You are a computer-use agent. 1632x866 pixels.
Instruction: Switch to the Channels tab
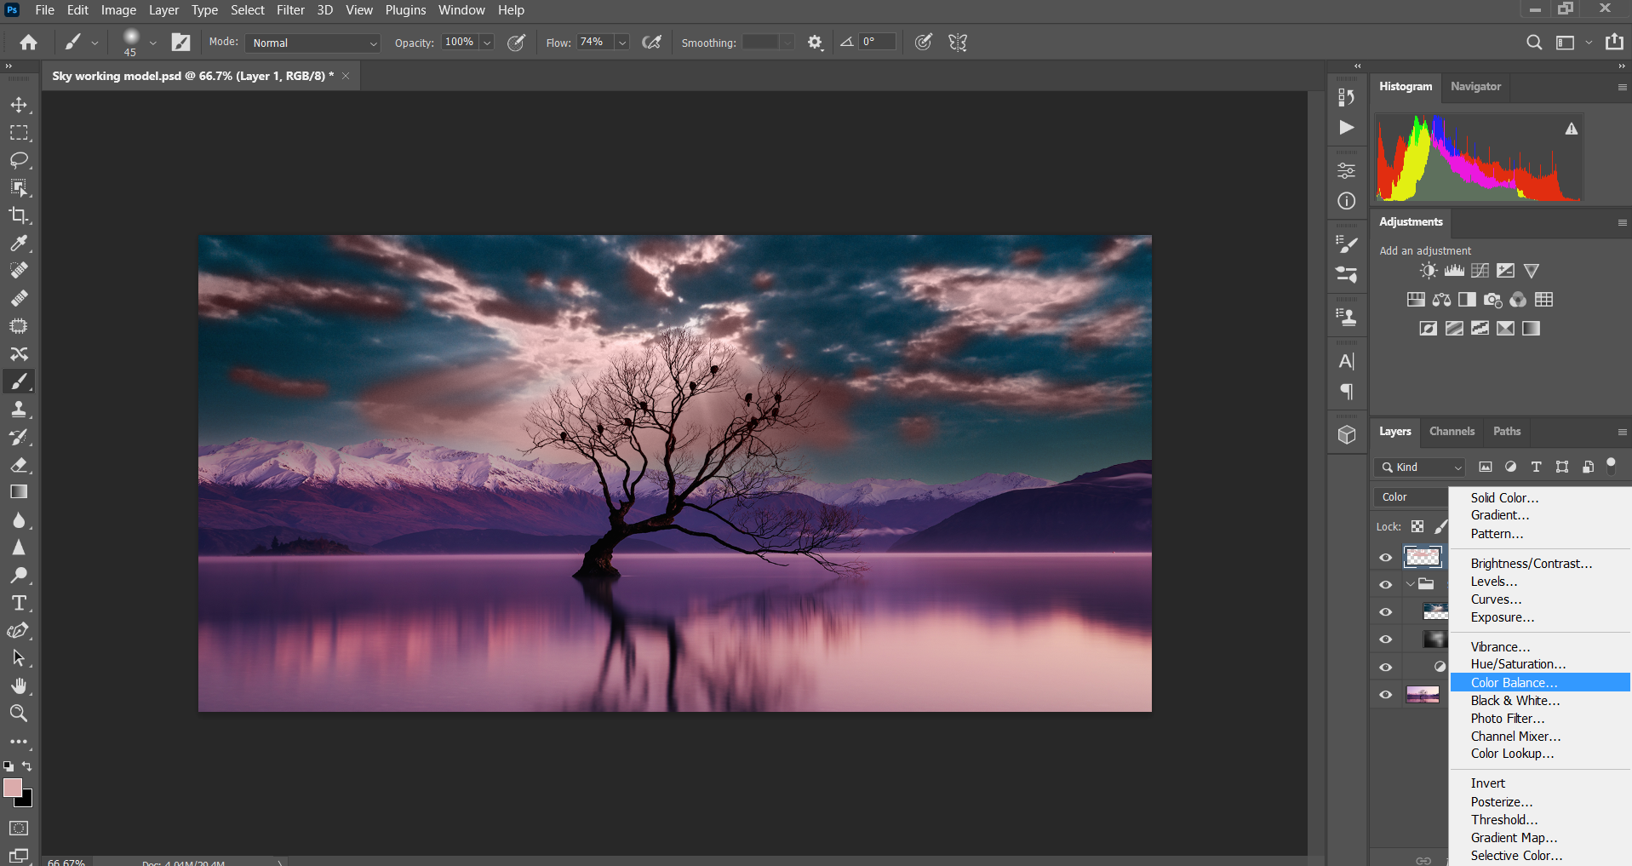tap(1452, 432)
